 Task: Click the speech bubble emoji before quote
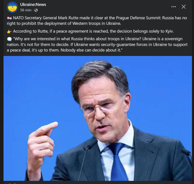coord(9,39)
